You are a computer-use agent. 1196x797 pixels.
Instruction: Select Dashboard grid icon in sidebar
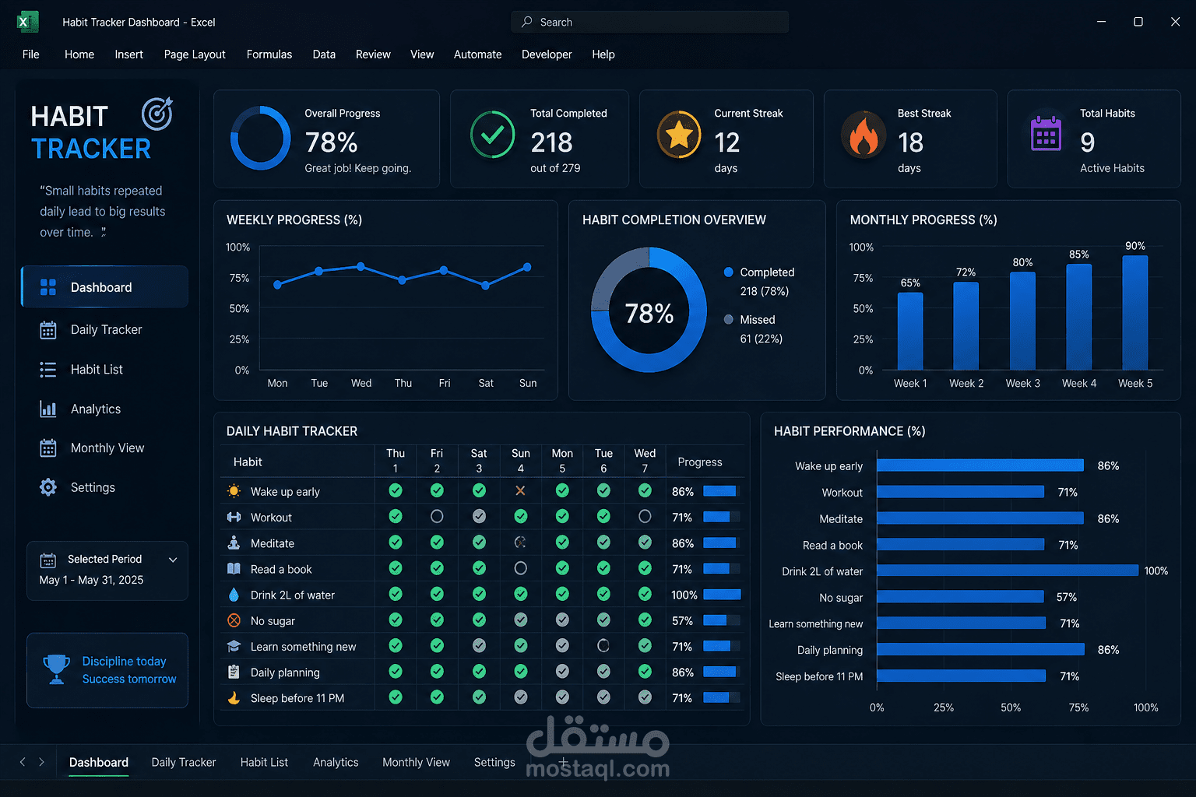[48, 287]
